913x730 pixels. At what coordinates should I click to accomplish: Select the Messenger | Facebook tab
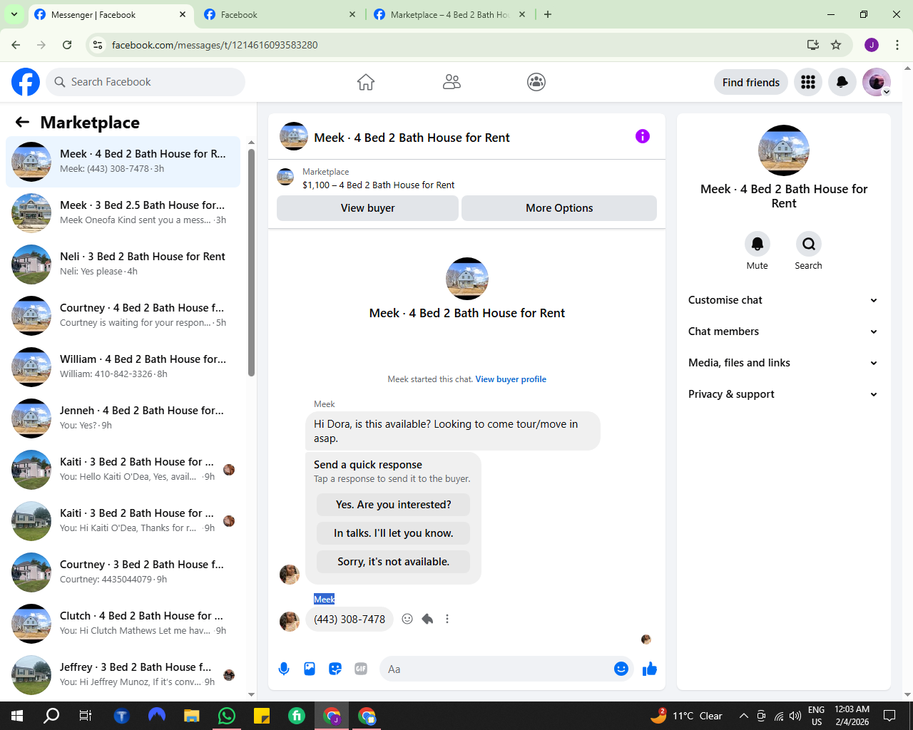point(111,14)
